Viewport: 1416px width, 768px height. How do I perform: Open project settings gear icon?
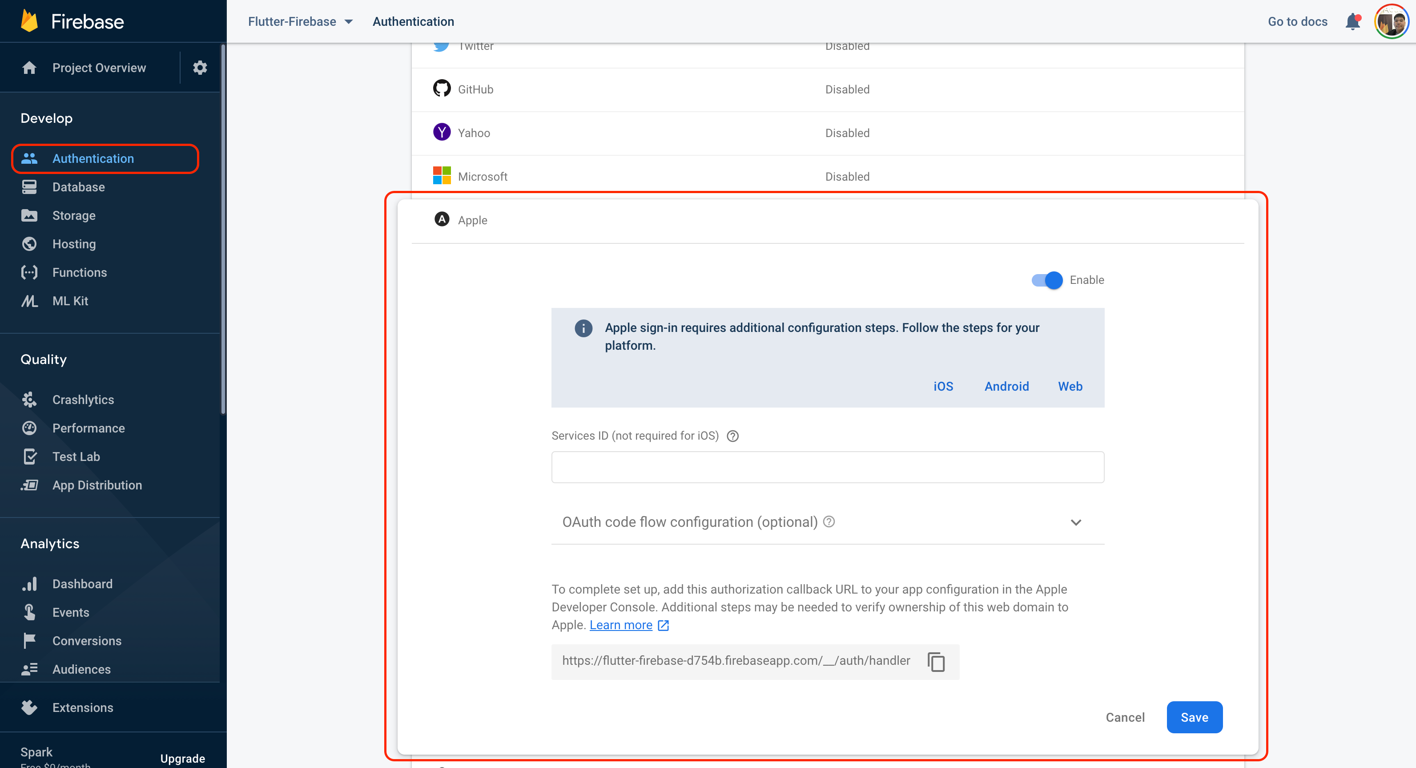point(200,67)
